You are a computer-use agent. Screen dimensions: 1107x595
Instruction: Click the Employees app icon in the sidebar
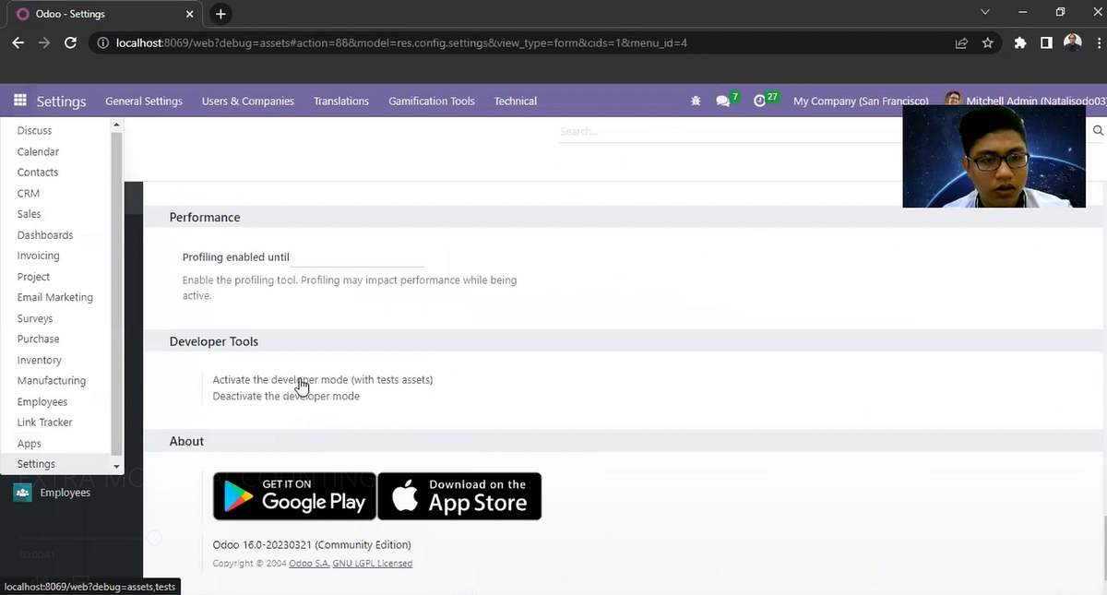22,492
